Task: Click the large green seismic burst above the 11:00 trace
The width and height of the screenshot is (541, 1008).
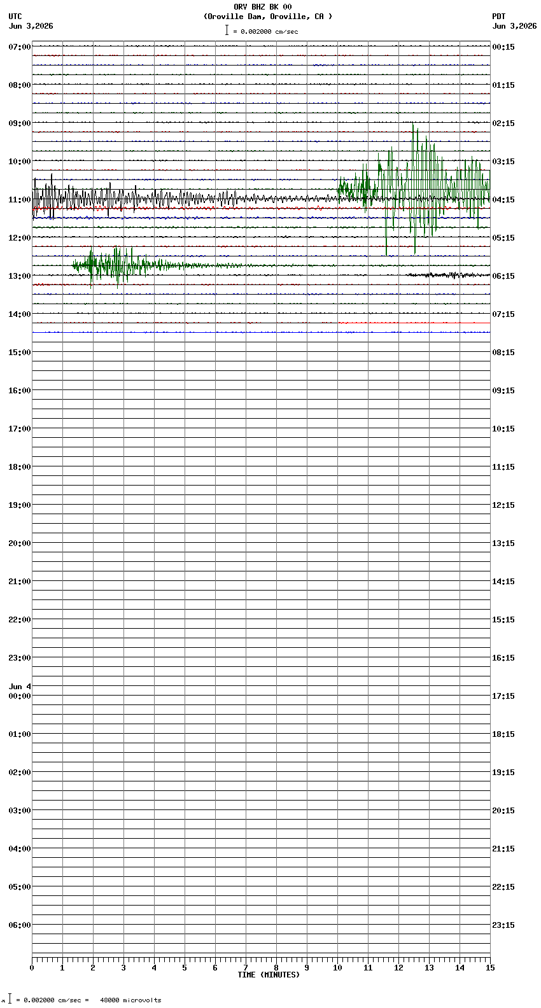Action: pos(414,189)
